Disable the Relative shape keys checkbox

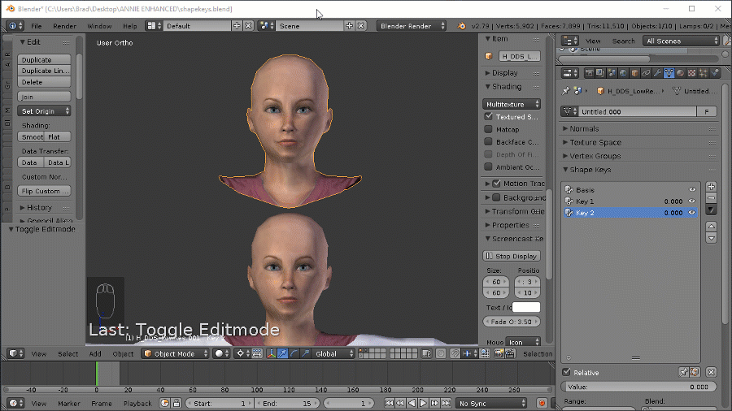point(567,372)
